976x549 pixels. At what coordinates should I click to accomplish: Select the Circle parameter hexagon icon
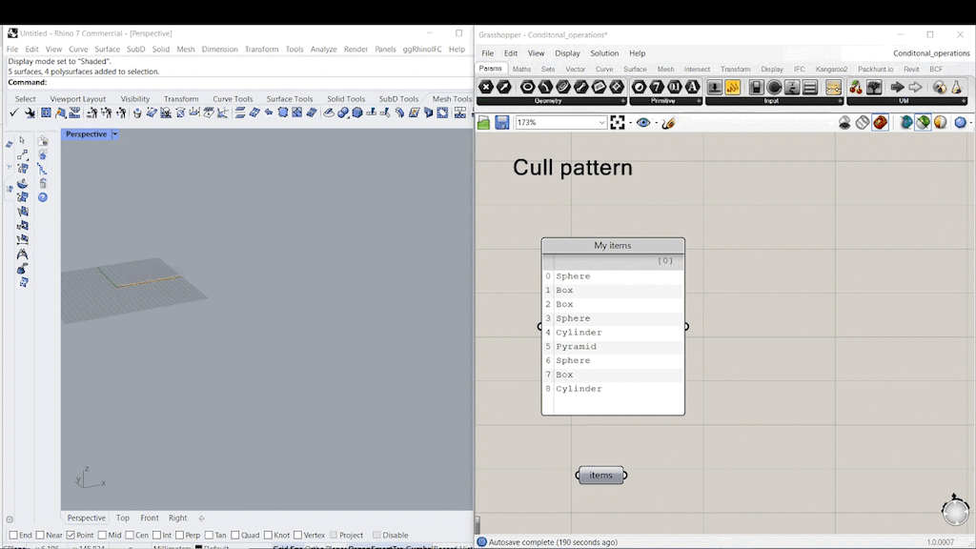coord(527,87)
